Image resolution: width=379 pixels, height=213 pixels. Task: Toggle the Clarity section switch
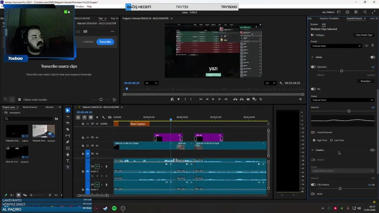[x=372, y=57]
